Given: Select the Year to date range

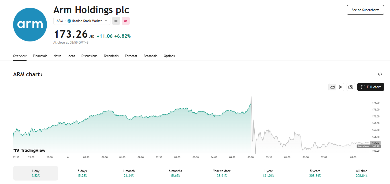Looking at the screenshot, I should click(222, 173).
